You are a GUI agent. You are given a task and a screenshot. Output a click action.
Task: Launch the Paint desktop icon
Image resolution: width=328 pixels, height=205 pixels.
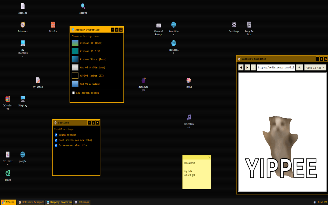pyautogui.click(x=189, y=83)
